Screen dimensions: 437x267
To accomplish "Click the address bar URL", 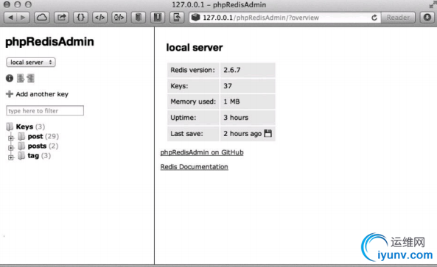I will tap(261, 18).
